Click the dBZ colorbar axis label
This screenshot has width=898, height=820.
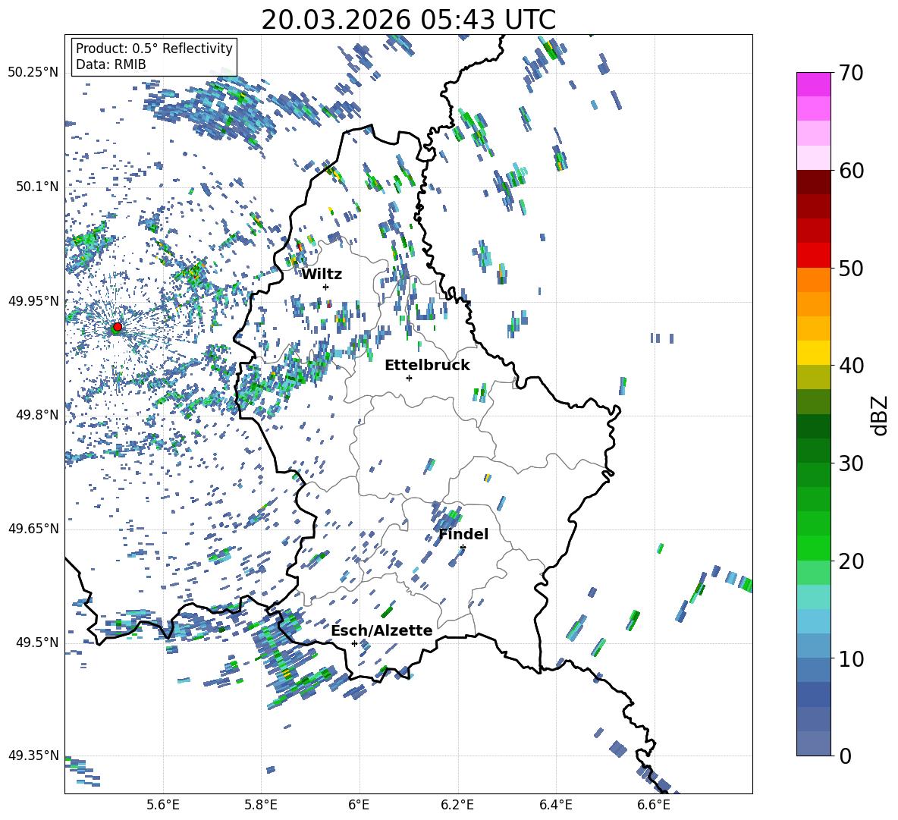(879, 415)
